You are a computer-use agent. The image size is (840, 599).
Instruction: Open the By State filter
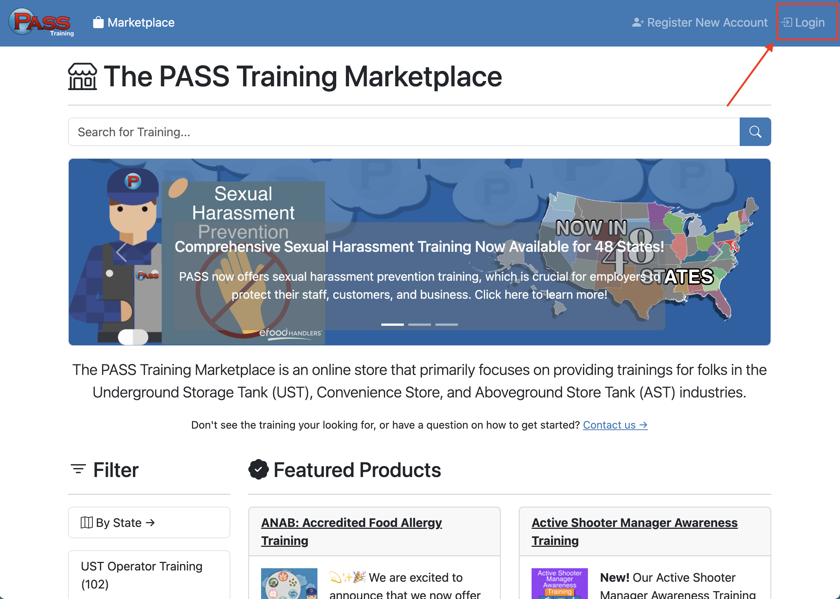[149, 522]
